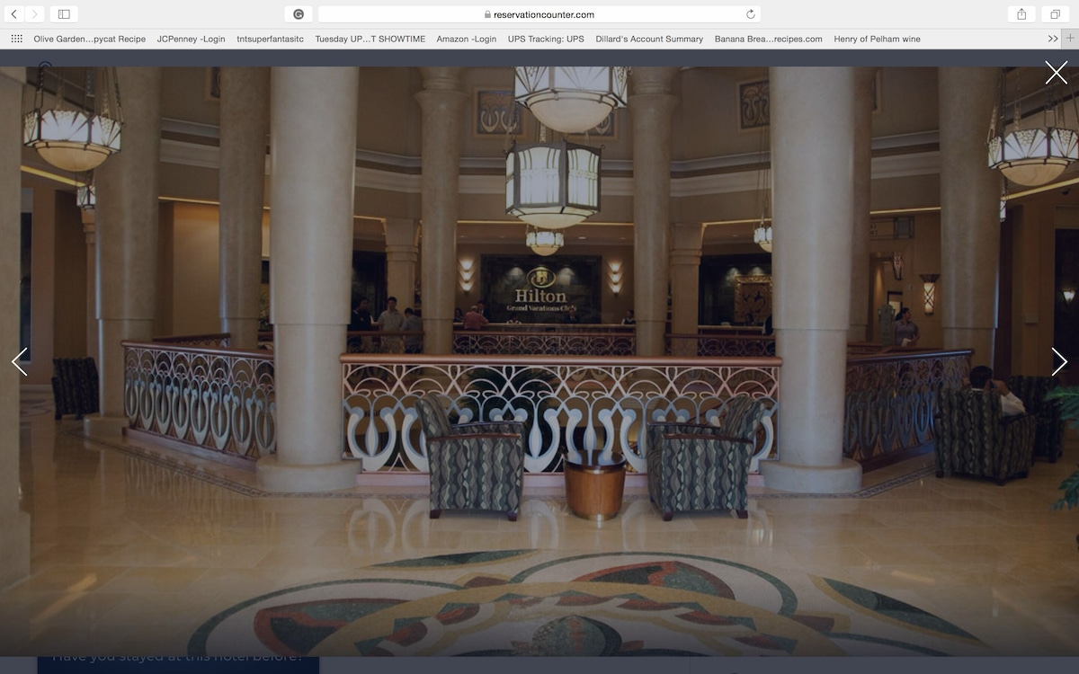
Task: Open the Henry of Pelham wine bookmark
Action: coord(877,39)
